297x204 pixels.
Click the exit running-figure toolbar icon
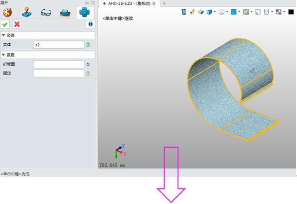pos(184,12)
